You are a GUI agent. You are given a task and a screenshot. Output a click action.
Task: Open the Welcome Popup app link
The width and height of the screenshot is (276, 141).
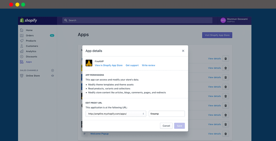click(99, 134)
